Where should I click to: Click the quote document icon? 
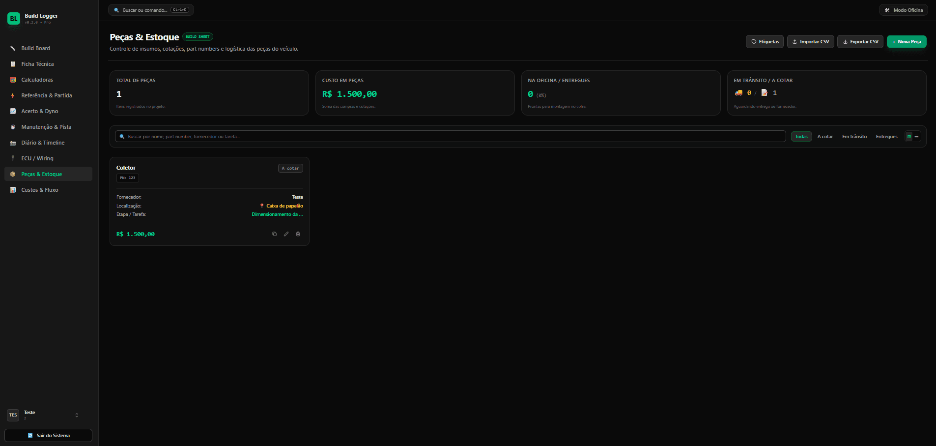(x=765, y=92)
